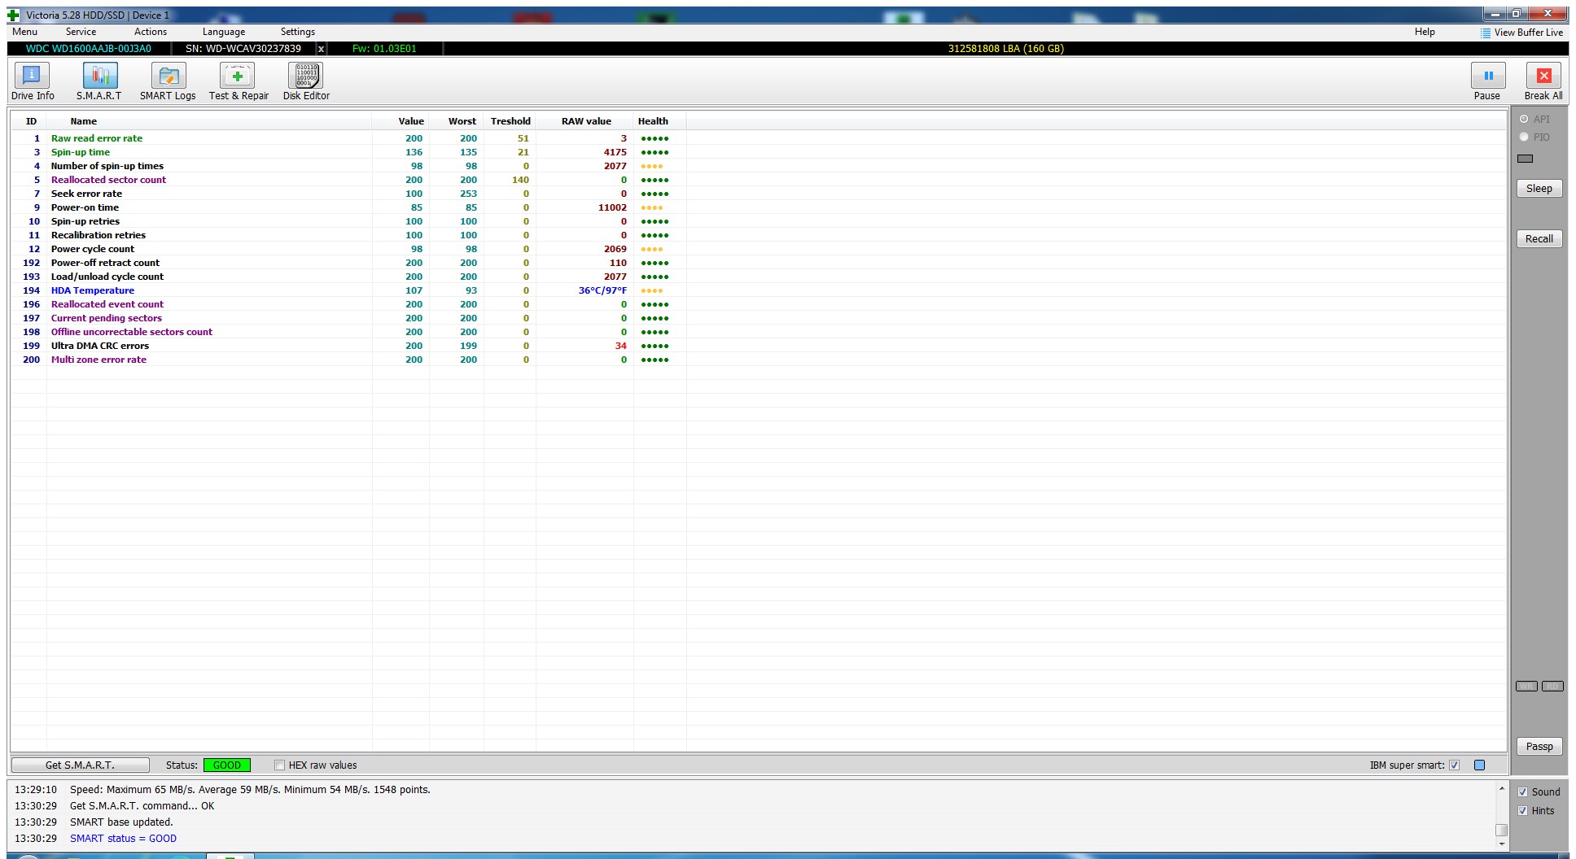Open the Drive Info panel icon

coord(33,76)
